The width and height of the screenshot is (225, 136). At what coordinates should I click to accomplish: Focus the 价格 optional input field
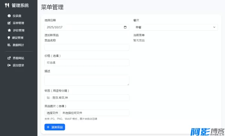(87, 62)
